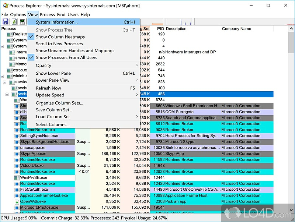
Task: Click the commit history mini graph in toolbar
Action: point(152,22)
